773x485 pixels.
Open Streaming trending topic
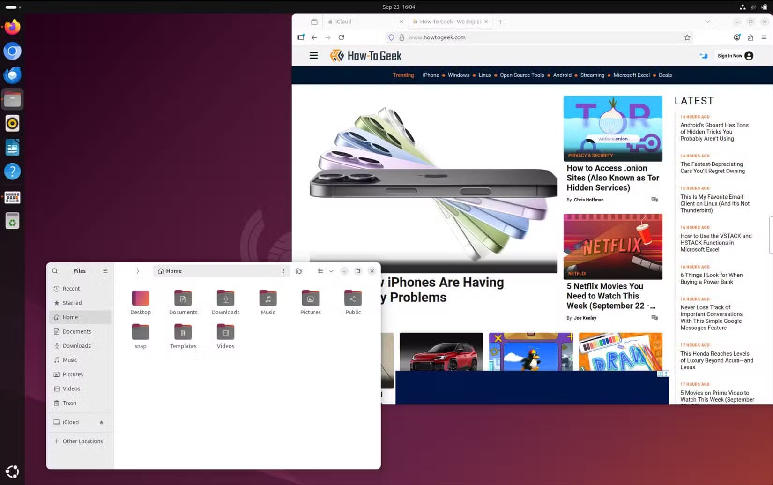tap(592, 75)
